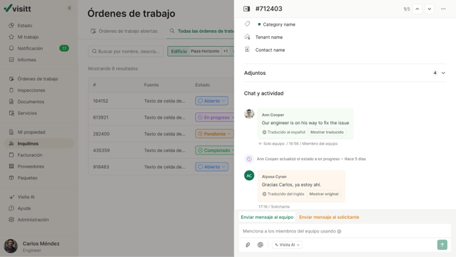
Task: Click order number 435359
Action: coord(101,151)
